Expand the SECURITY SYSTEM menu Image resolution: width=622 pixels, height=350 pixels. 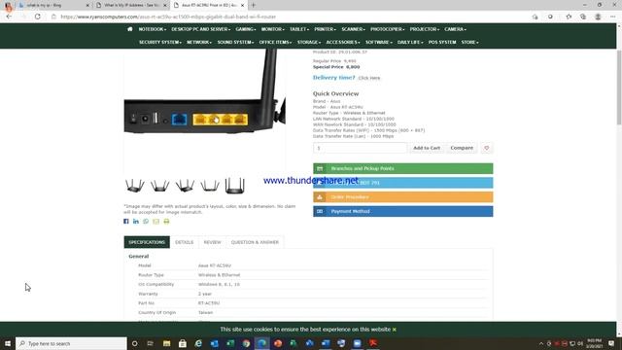coord(159,42)
